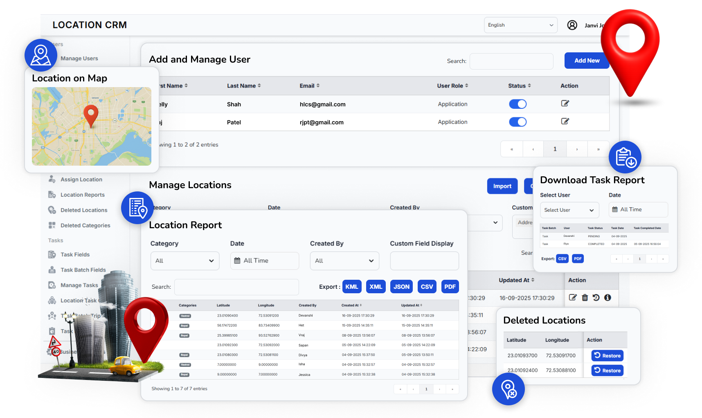
Task: Click the Add New user button
Action: [587, 60]
